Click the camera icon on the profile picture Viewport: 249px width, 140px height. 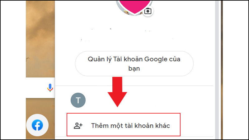[148, 11]
